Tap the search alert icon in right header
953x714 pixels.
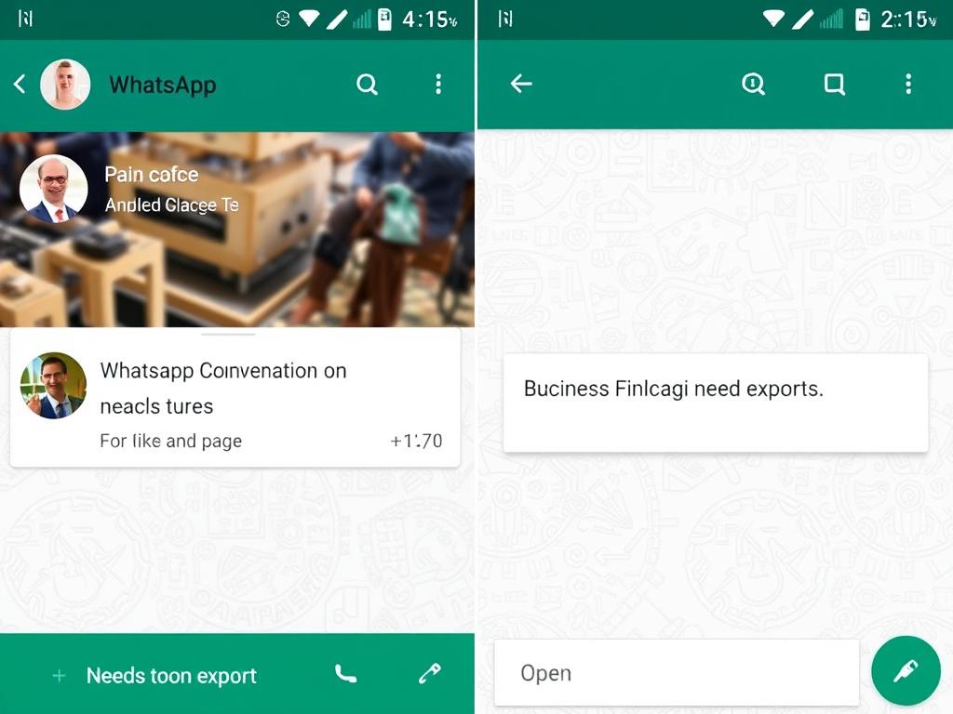click(753, 84)
